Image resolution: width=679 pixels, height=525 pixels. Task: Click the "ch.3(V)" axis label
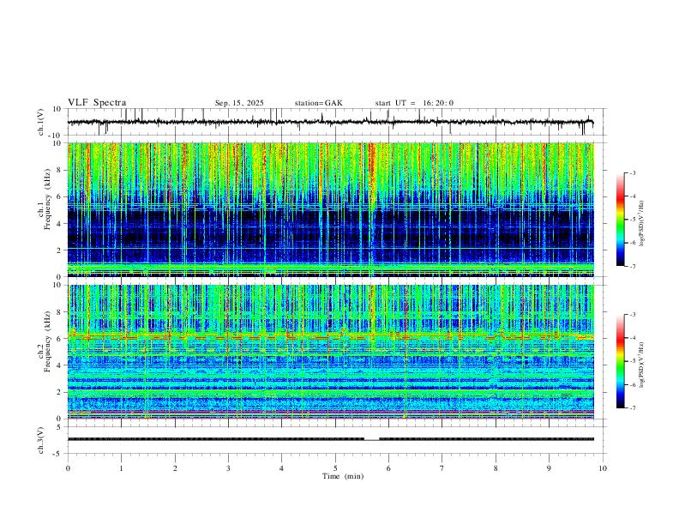coord(41,441)
